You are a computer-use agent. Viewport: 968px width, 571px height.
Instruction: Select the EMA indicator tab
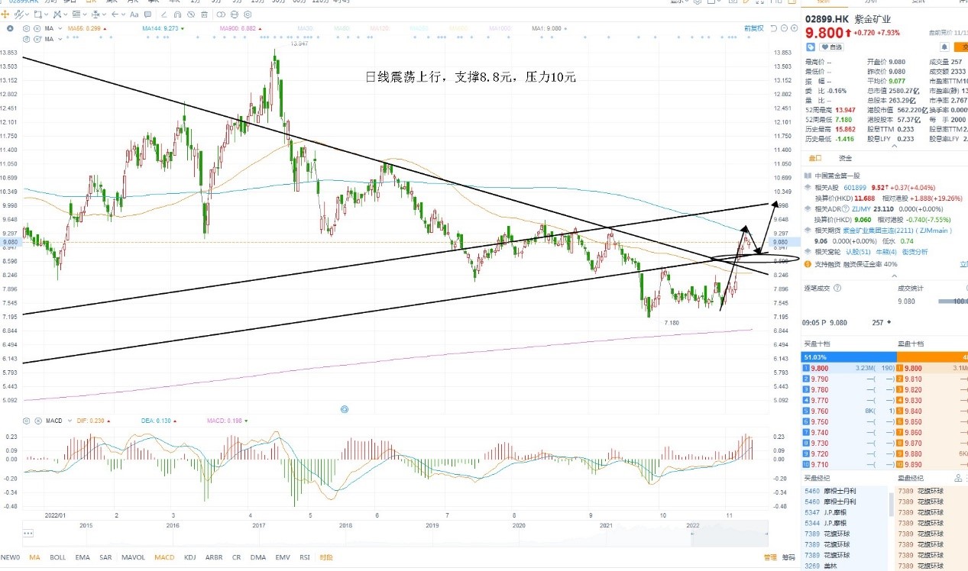(x=83, y=557)
